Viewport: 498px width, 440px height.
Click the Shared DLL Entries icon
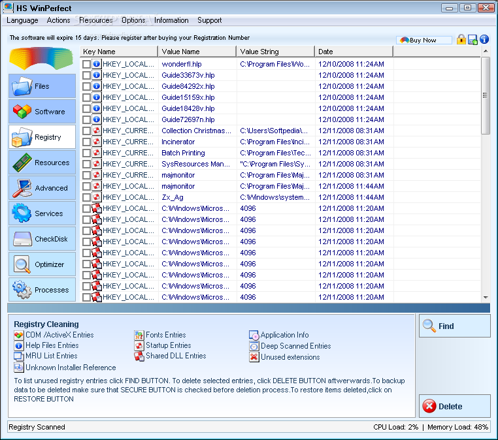[x=139, y=356]
